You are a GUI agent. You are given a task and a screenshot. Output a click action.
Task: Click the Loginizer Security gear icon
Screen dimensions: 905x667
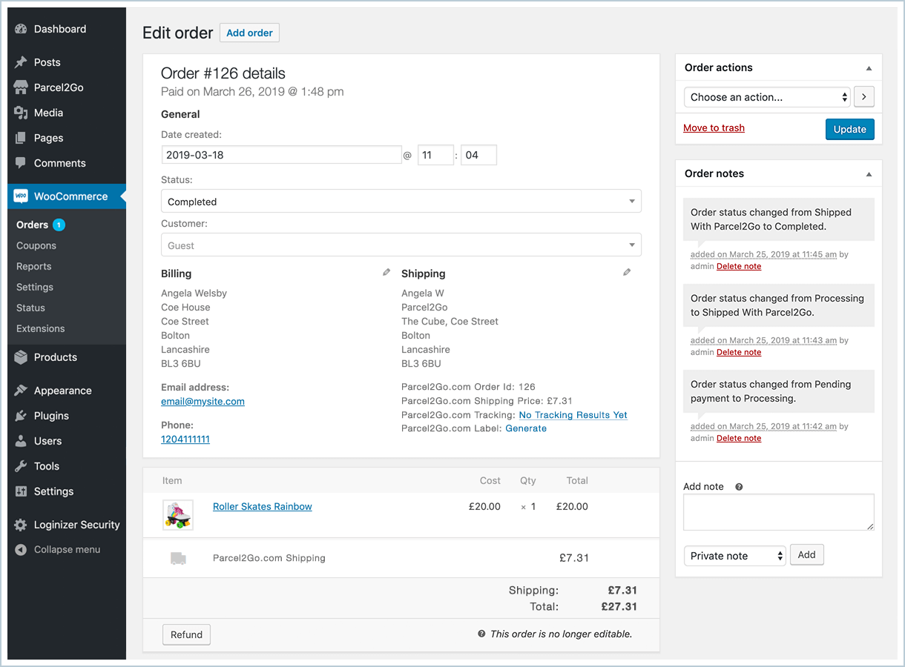(x=21, y=525)
